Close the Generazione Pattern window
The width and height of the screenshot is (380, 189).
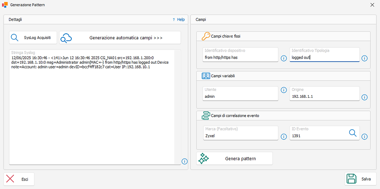tap(372, 5)
